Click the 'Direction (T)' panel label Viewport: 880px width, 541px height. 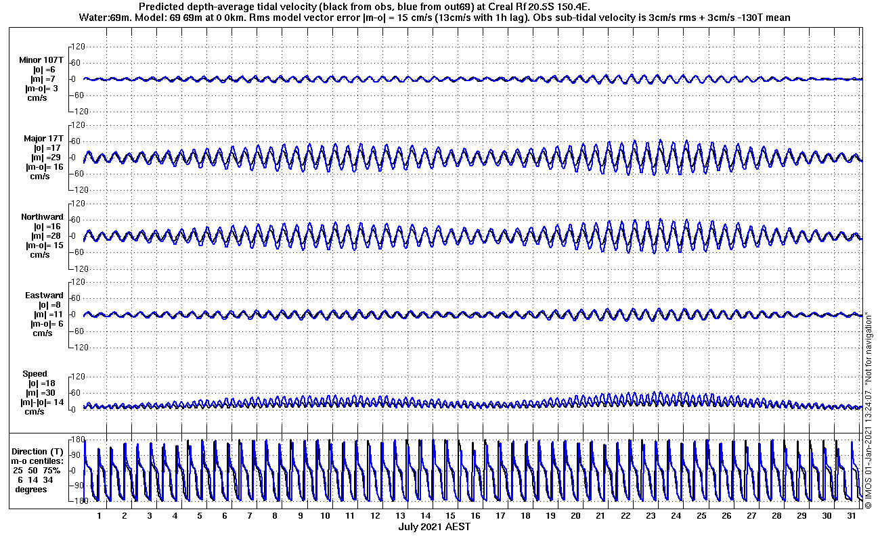click(x=39, y=452)
